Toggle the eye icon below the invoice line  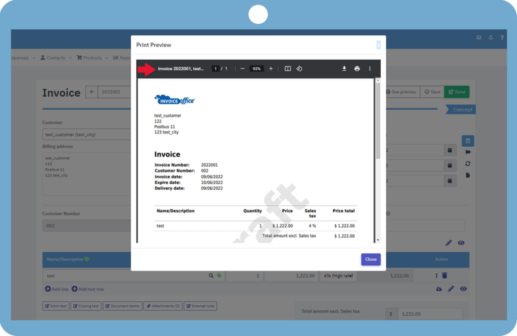pos(463,289)
